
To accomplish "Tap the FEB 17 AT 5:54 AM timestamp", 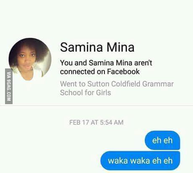I will pos(96,122).
